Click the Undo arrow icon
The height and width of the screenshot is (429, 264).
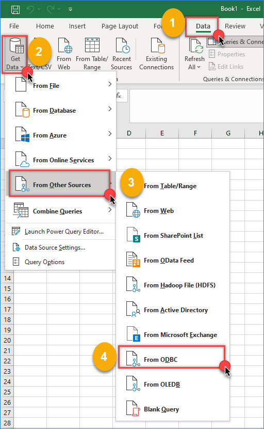[x=30, y=9]
